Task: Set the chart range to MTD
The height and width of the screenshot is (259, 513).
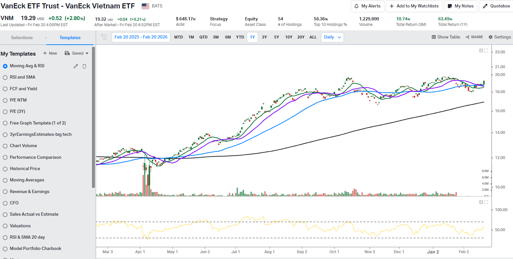Action: [178, 37]
